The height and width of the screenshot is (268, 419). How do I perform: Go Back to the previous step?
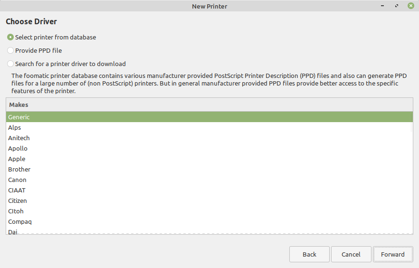(x=309, y=254)
